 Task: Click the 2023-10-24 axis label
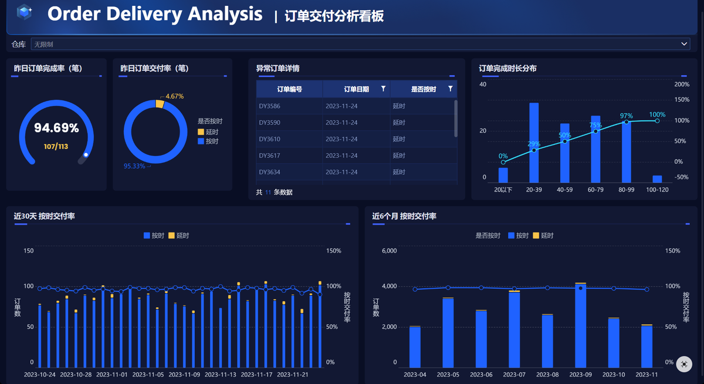point(40,374)
